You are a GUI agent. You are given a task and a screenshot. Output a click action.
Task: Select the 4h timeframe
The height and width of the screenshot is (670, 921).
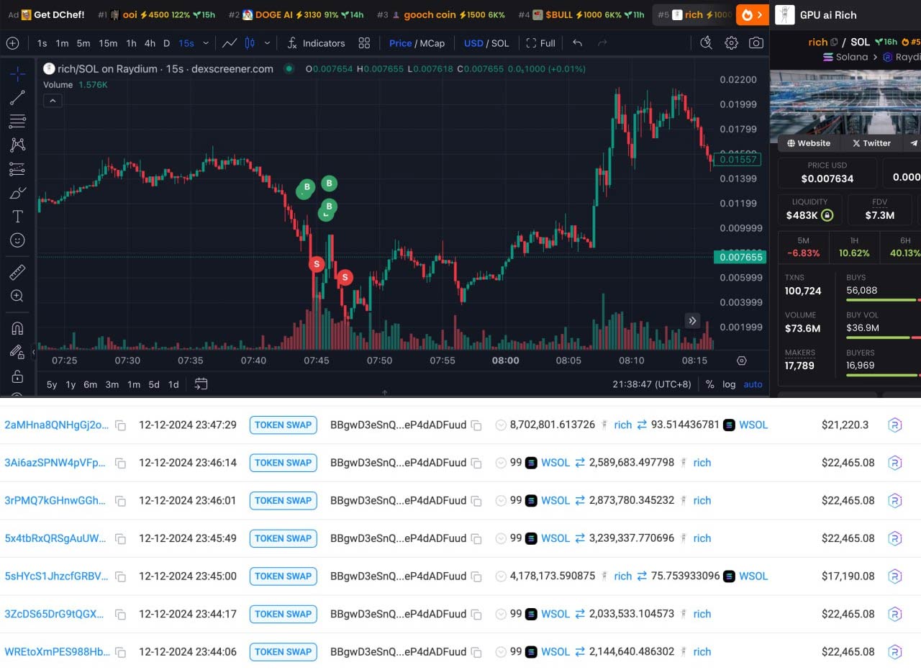[x=150, y=43]
